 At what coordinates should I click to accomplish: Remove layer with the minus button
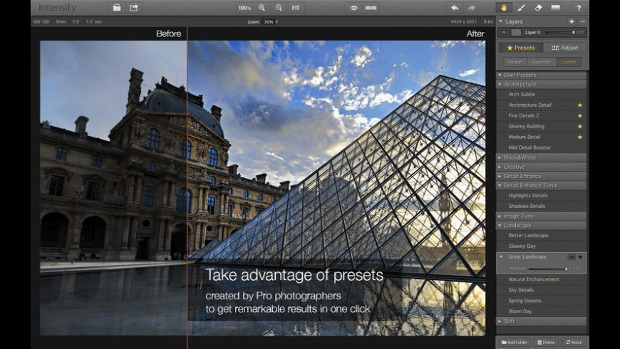(582, 21)
